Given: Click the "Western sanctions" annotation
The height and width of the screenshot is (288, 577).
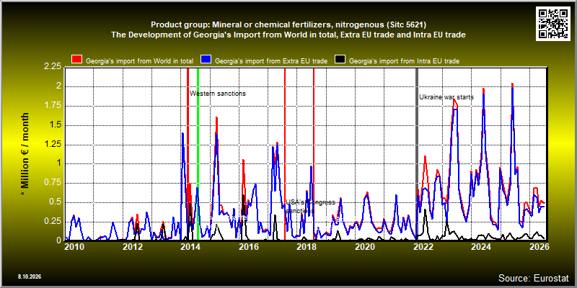Looking at the screenshot, I should tap(218, 94).
